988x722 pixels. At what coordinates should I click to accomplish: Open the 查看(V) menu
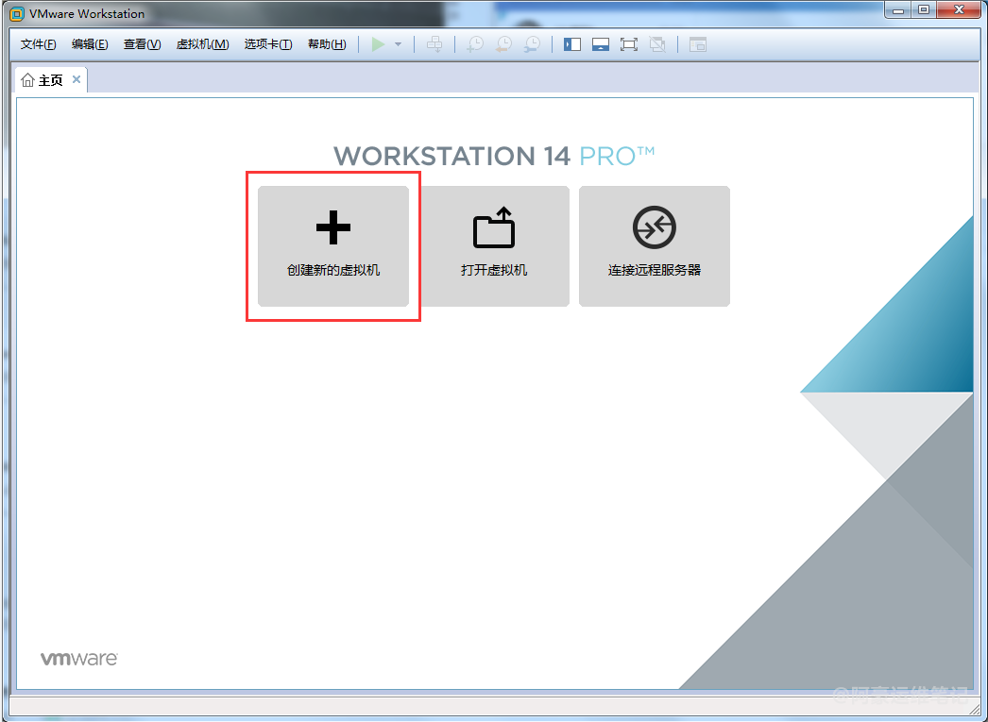[x=142, y=44]
